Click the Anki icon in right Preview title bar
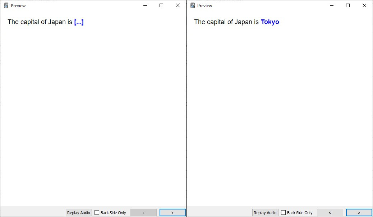The image size is (373, 217). [x=193, y=5]
